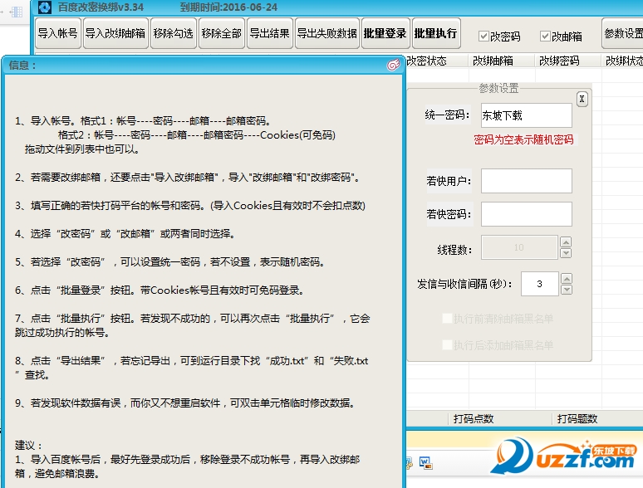Screen dimensions: 643x488
Task: Click the 信息 panel title text
Action: [22, 65]
